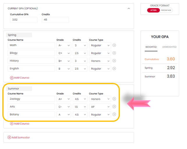Edit the Summer semester name field
187x149 pixels.
(x=19, y=89)
